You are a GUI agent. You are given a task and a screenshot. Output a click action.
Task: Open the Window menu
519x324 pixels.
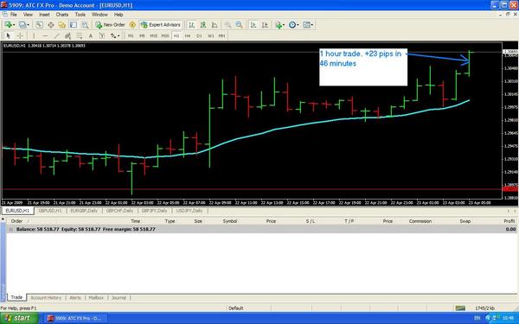99,15
